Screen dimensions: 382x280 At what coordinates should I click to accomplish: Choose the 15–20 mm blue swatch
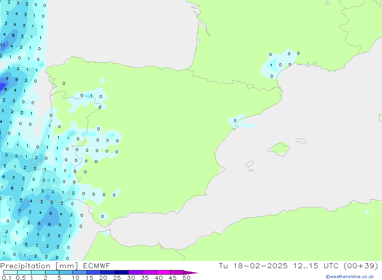click(x=94, y=272)
